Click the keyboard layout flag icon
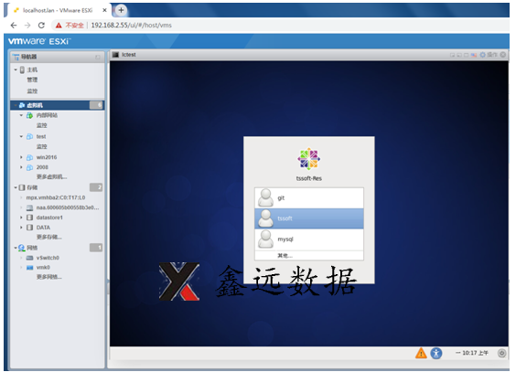Image resolution: width=516 pixels, height=372 pixels. [474, 55]
